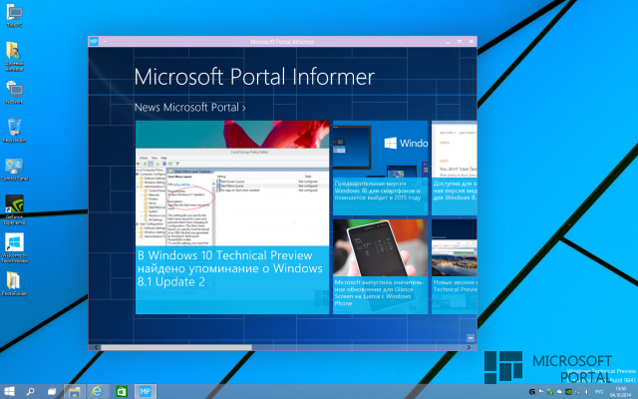638x399 pixels.
Task: Open Task View on the taskbar
Action: click(x=52, y=392)
